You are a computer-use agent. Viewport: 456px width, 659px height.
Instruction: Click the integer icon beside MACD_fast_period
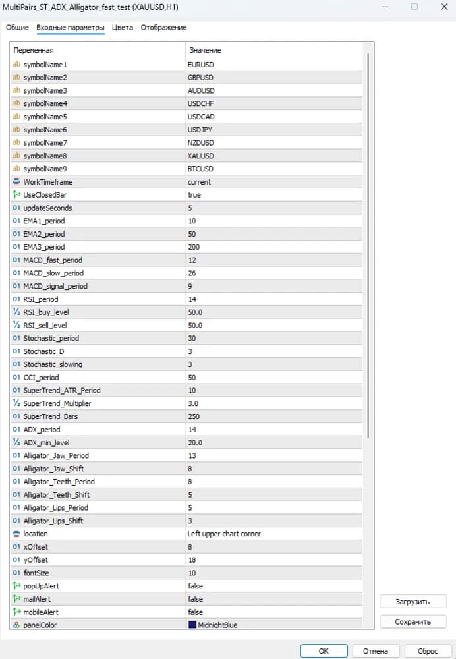pos(16,260)
